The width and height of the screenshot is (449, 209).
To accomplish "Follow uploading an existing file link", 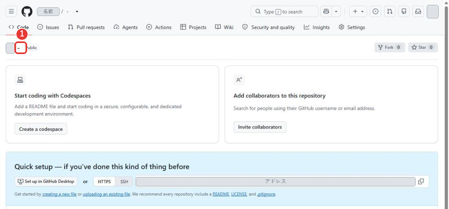I will click(x=106, y=194).
